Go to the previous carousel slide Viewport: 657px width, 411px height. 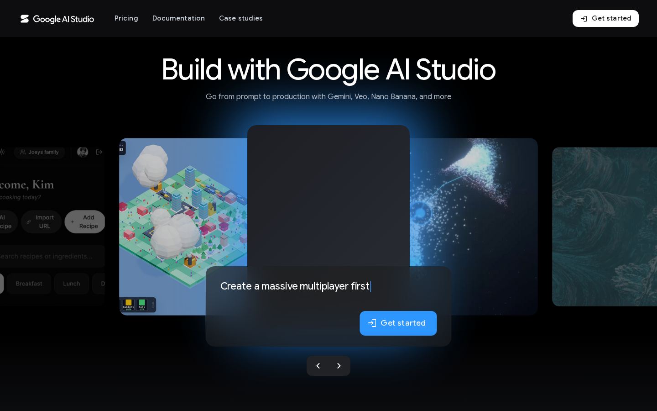[x=318, y=366]
